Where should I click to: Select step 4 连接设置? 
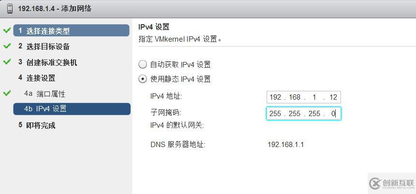[41, 78]
